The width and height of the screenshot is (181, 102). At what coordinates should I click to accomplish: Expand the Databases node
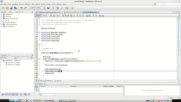pyautogui.click(x=2, y=14)
